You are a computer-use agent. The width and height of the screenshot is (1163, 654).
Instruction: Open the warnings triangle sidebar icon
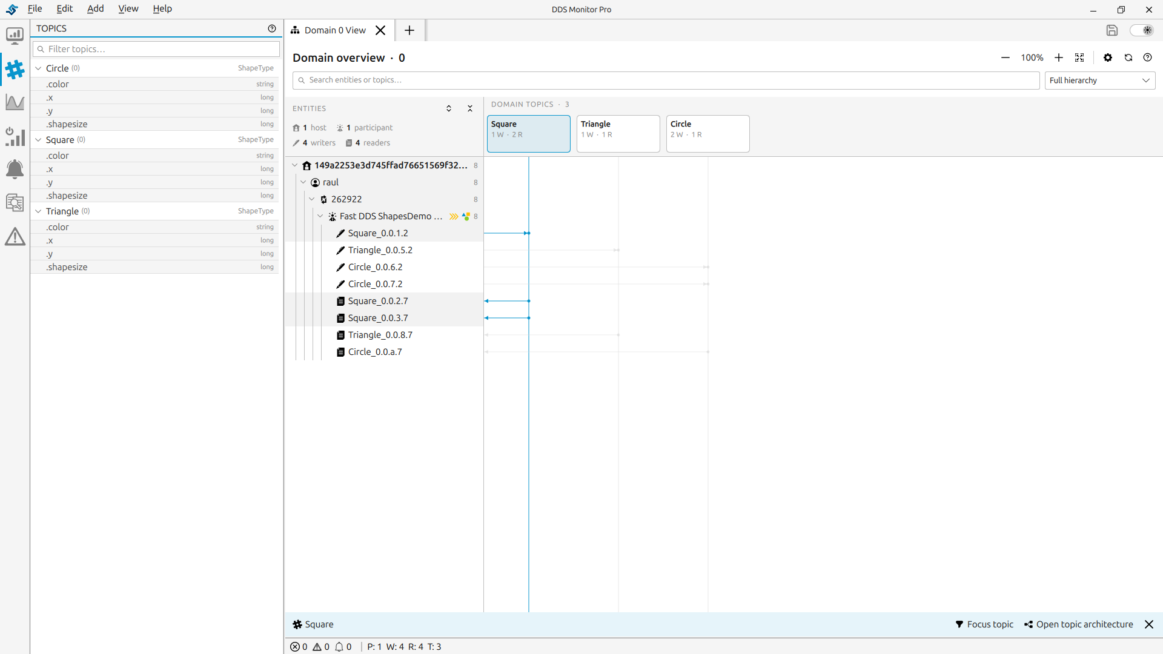(x=15, y=236)
